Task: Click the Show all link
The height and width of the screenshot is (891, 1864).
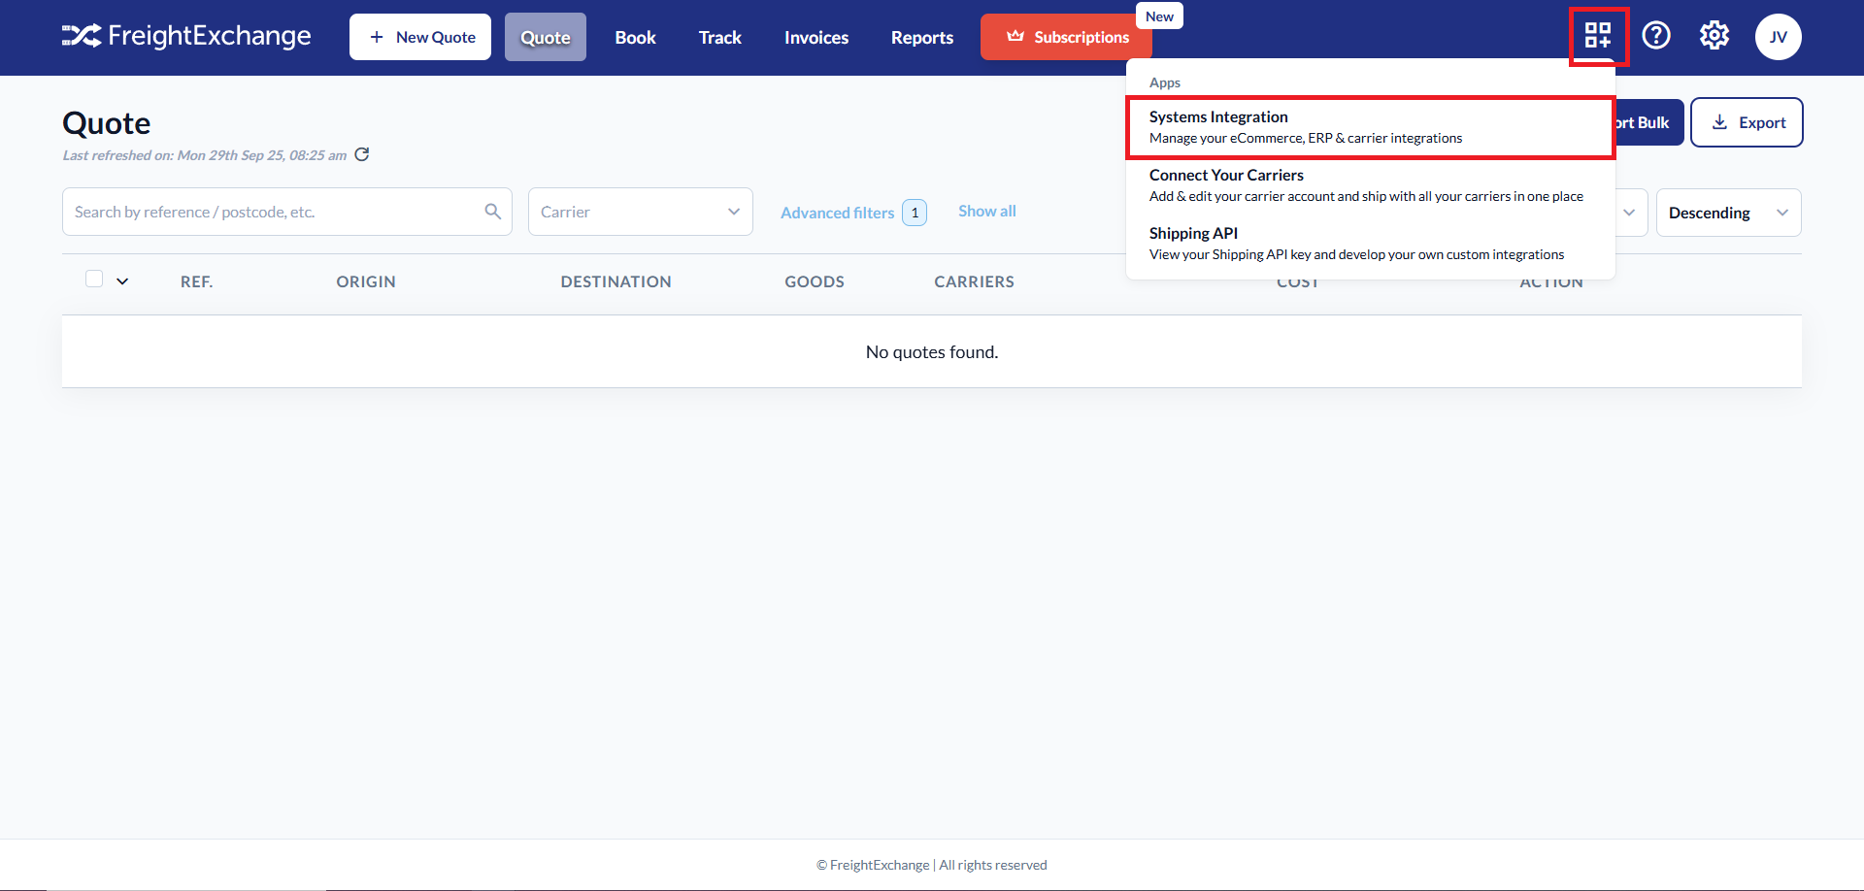Action: click(987, 211)
